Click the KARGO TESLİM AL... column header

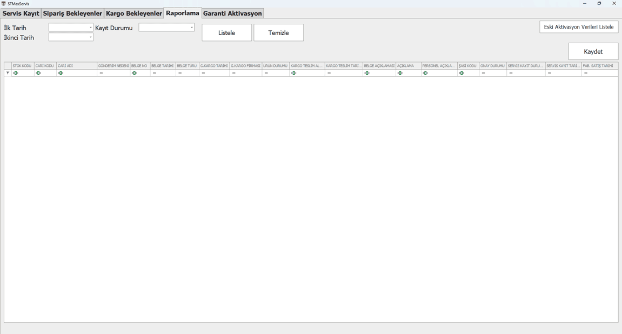307,66
